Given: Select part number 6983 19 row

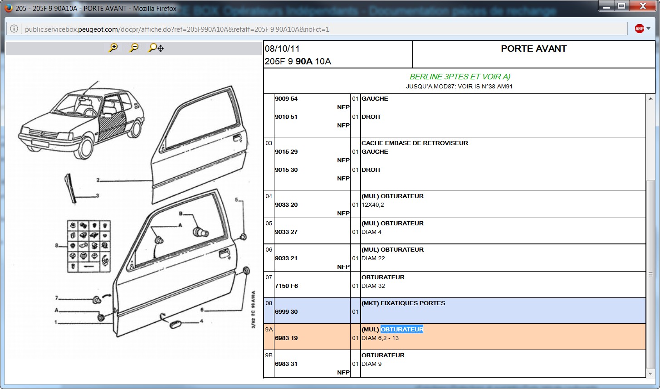Looking at the screenshot, I should point(286,338).
